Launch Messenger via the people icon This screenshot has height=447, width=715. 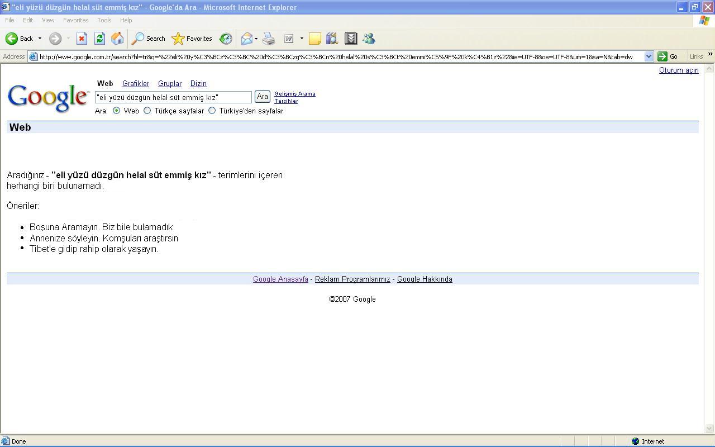tap(369, 39)
